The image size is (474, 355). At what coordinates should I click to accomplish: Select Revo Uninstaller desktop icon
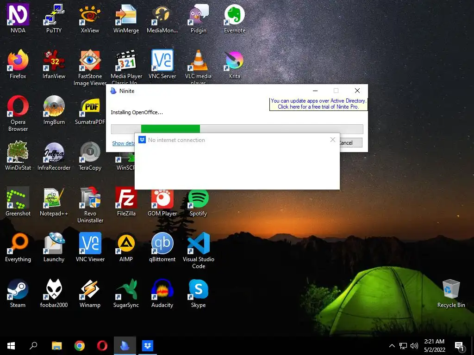pos(90,205)
